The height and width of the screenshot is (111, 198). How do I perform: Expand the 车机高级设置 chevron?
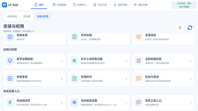(x=126, y=103)
